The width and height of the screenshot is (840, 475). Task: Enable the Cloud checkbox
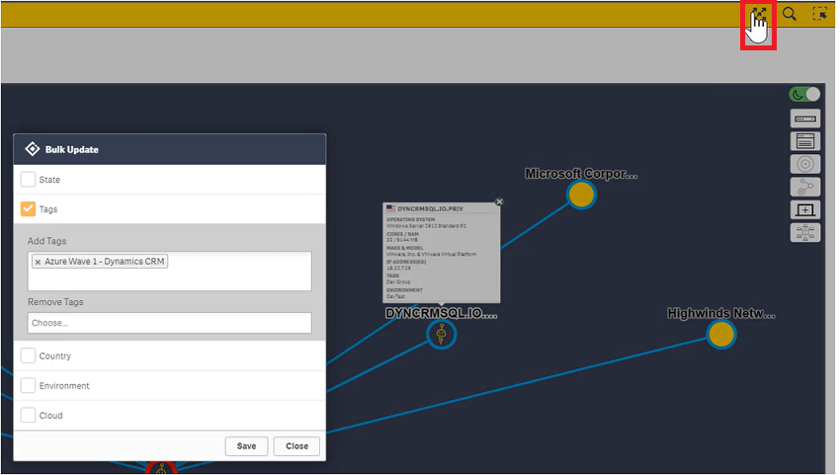click(x=28, y=415)
